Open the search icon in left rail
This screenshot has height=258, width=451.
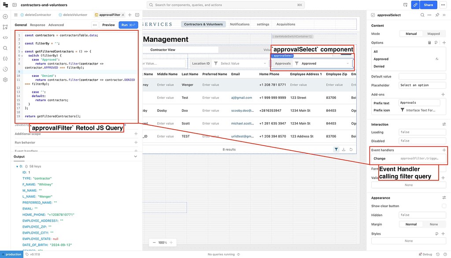5,48
